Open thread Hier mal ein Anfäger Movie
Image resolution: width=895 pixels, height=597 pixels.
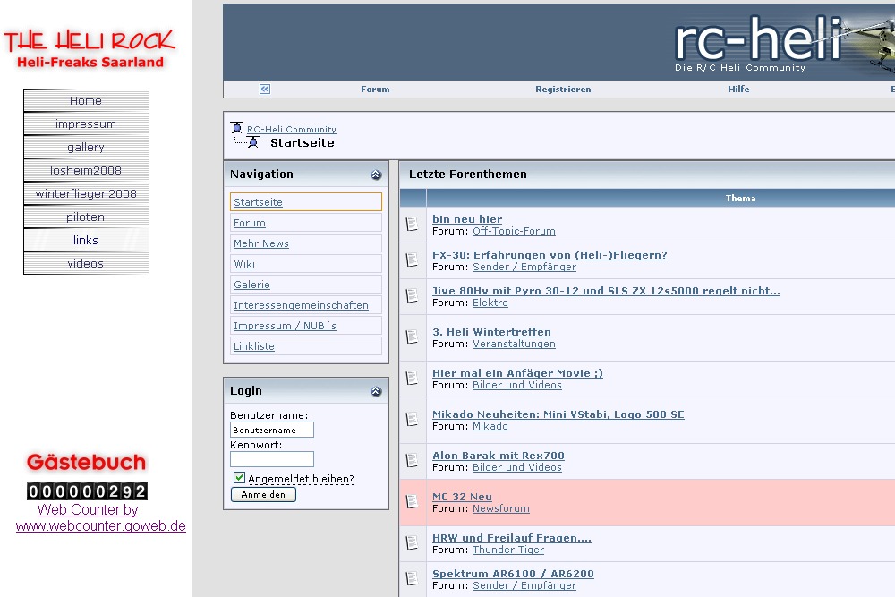(517, 373)
